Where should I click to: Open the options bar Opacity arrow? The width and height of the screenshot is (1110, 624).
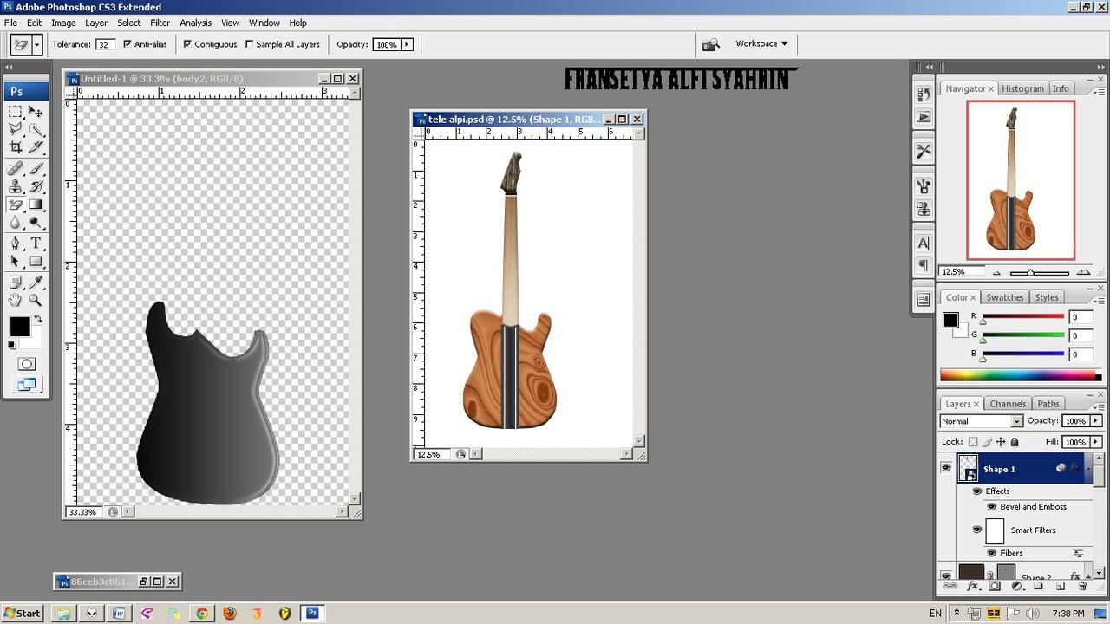pyautogui.click(x=407, y=44)
